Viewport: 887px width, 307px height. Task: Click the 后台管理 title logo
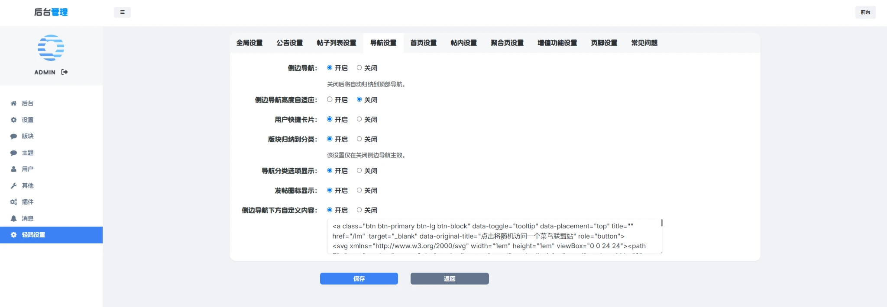click(x=51, y=12)
